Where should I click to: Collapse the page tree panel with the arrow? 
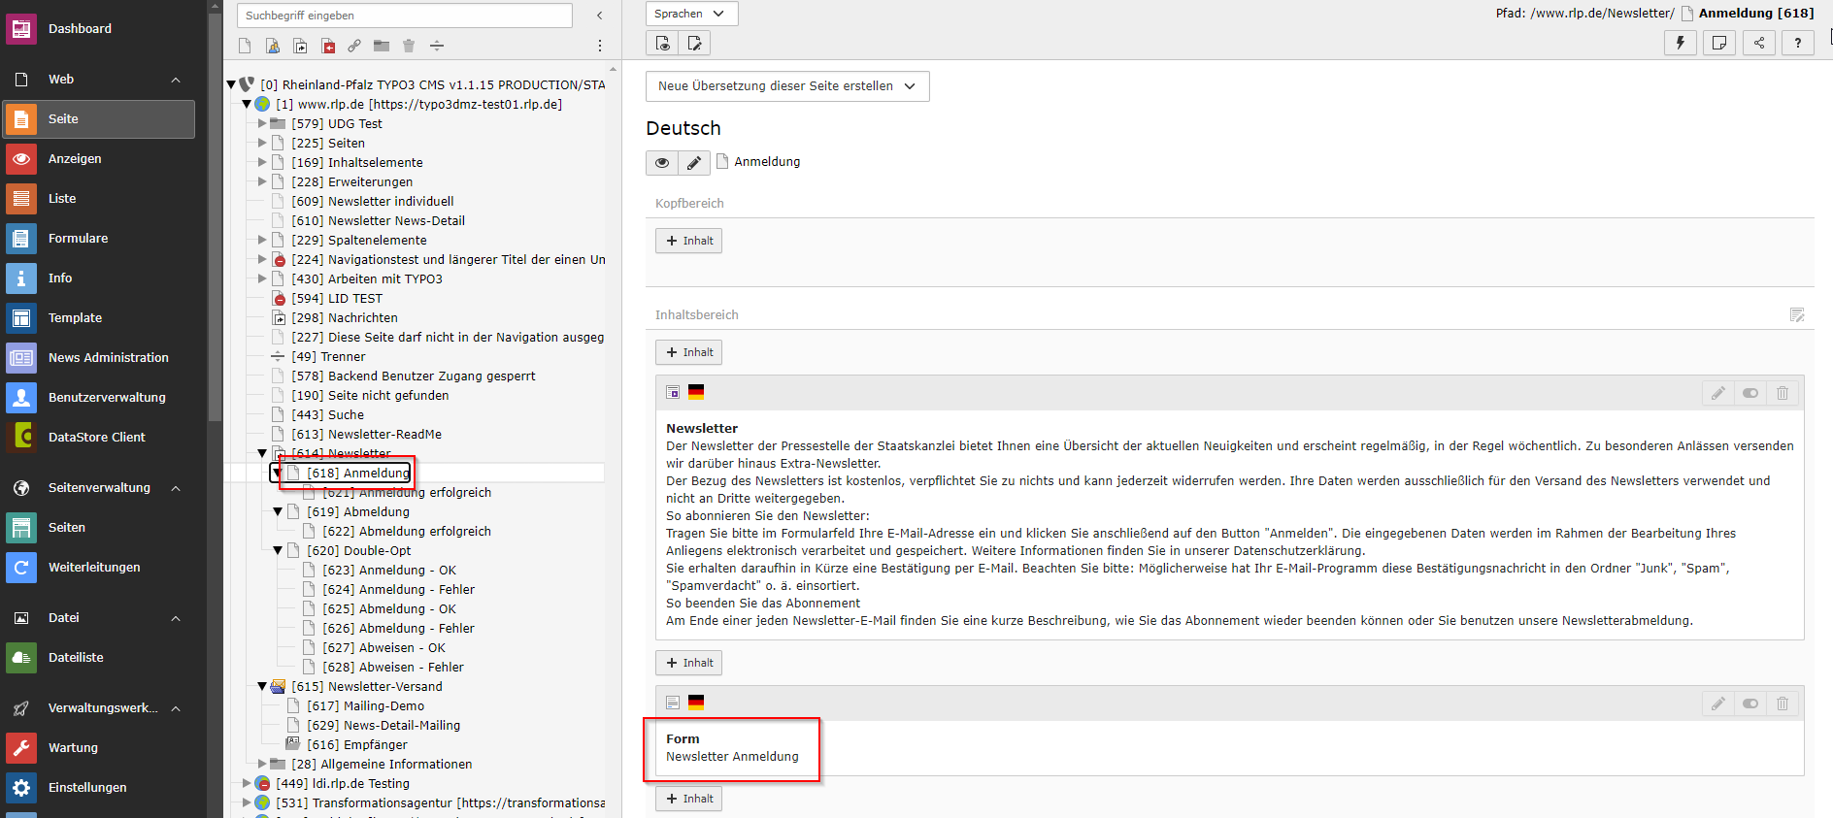click(x=600, y=16)
